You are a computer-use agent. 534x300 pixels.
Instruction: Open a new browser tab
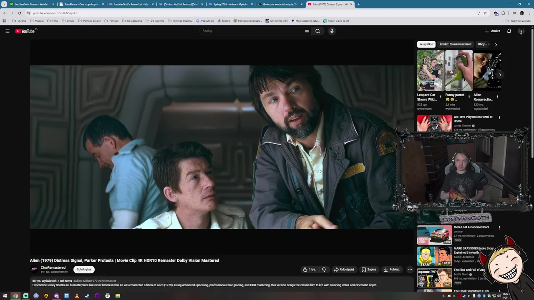pyautogui.click(x=359, y=4)
